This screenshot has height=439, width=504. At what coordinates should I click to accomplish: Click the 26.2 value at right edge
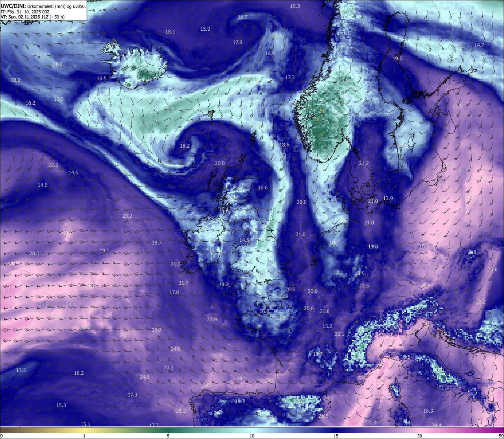[x=481, y=302]
